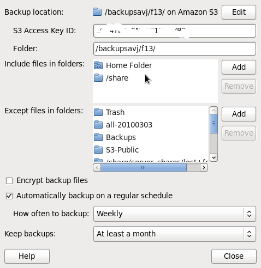Click the Home Folder icon in include list
Image resolution: width=261 pixels, height=268 pixels.
pos(98,65)
